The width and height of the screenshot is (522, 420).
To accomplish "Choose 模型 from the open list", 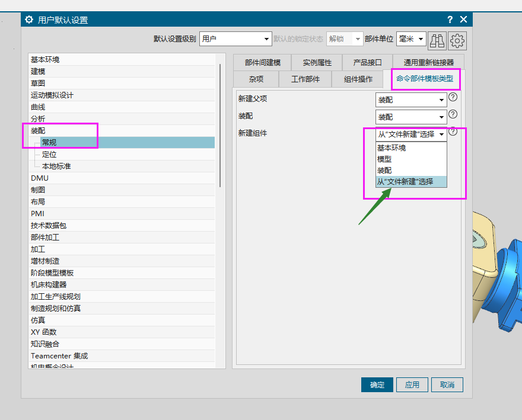I will 411,159.
